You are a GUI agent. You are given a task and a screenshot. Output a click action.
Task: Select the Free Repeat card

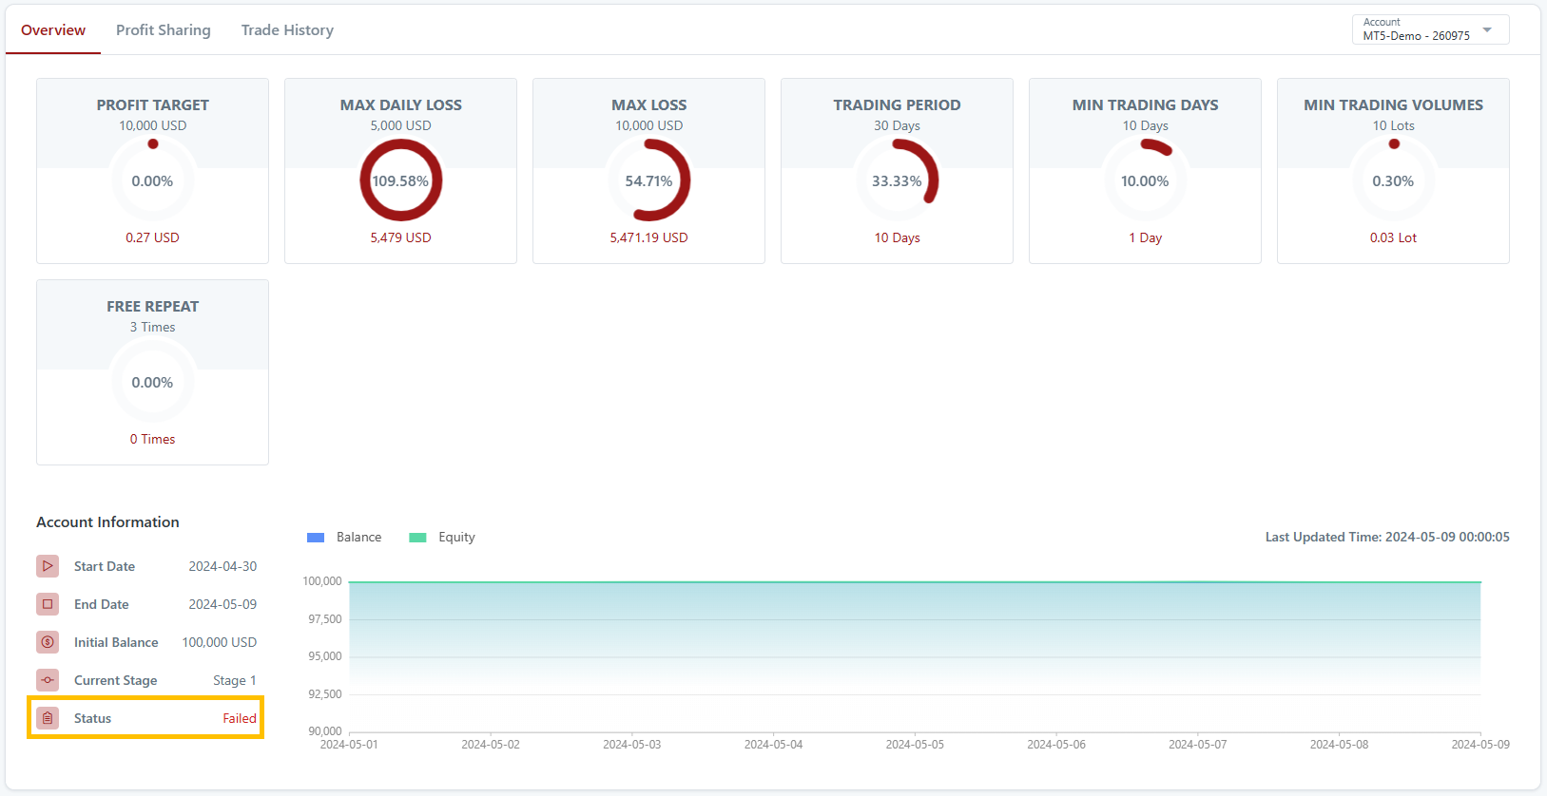(152, 372)
